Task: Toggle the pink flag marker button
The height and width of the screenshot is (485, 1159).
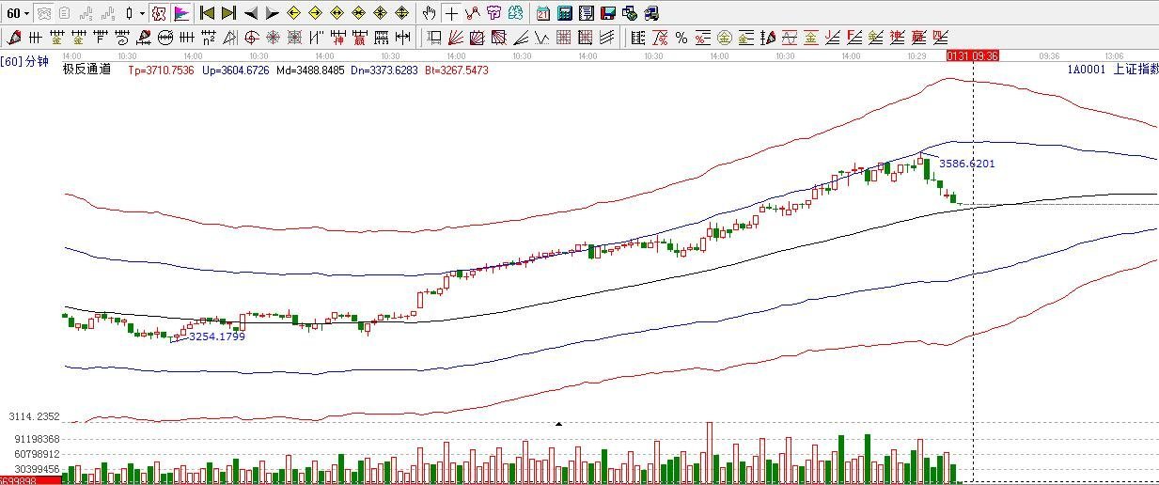Action: [181, 13]
